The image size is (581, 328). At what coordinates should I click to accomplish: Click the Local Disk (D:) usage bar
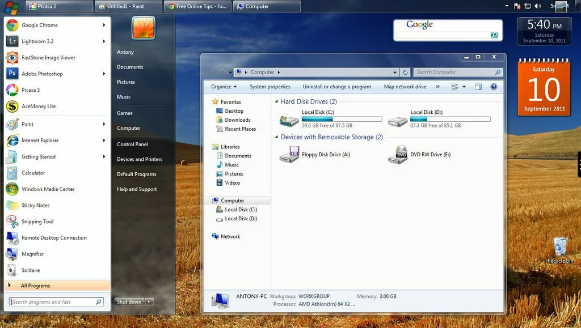450,119
